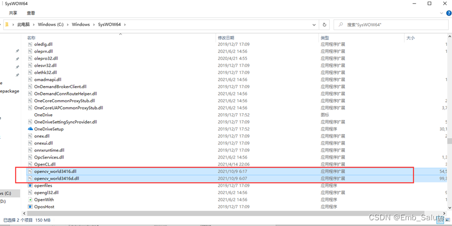Image resolution: width=452 pixels, height=226 pixels.
Task: Select the (D:) drive in navigation pane
Action: [3, 201]
